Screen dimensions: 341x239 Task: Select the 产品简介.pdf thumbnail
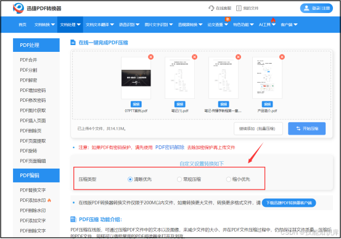(x=267, y=78)
